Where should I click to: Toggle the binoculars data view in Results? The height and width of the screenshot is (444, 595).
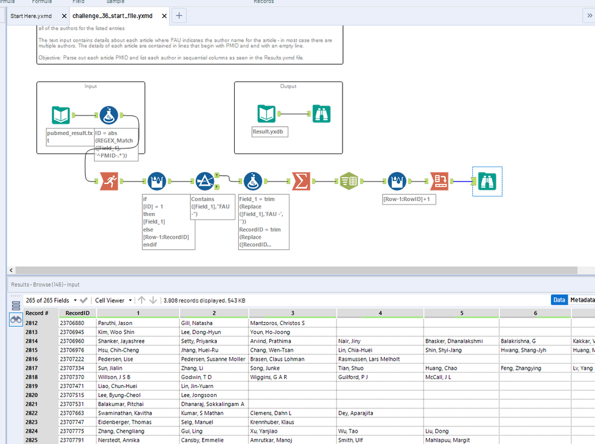pyautogui.click(x=16, y=320)
